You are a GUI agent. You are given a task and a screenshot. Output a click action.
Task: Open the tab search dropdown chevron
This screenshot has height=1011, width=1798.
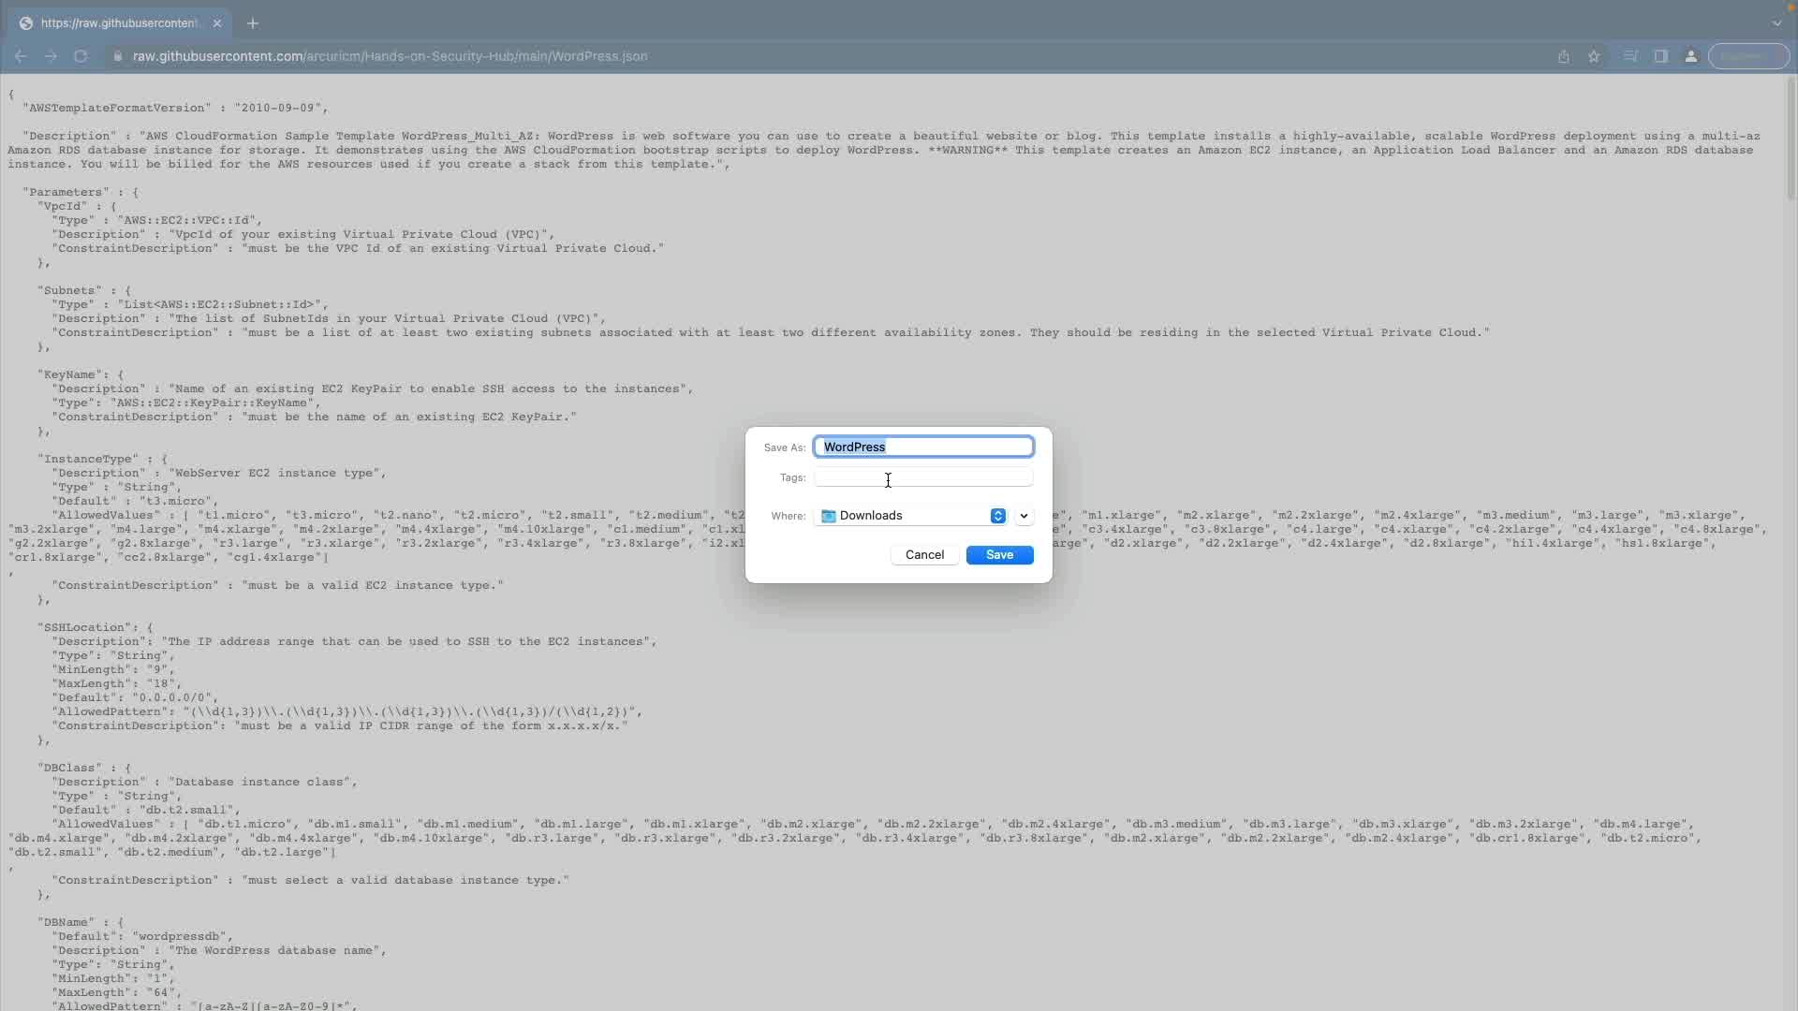pos(1776,23)
